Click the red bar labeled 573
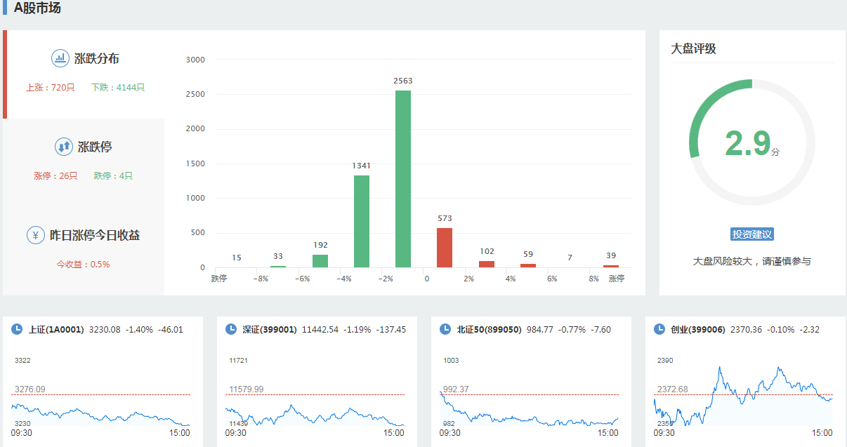The width and height of the screenshot is (847, 447). [x=445, y=248]
